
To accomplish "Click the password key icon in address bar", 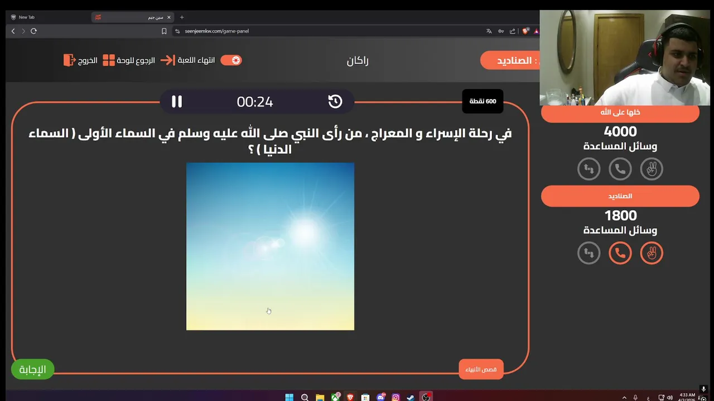I will point(501,31).
